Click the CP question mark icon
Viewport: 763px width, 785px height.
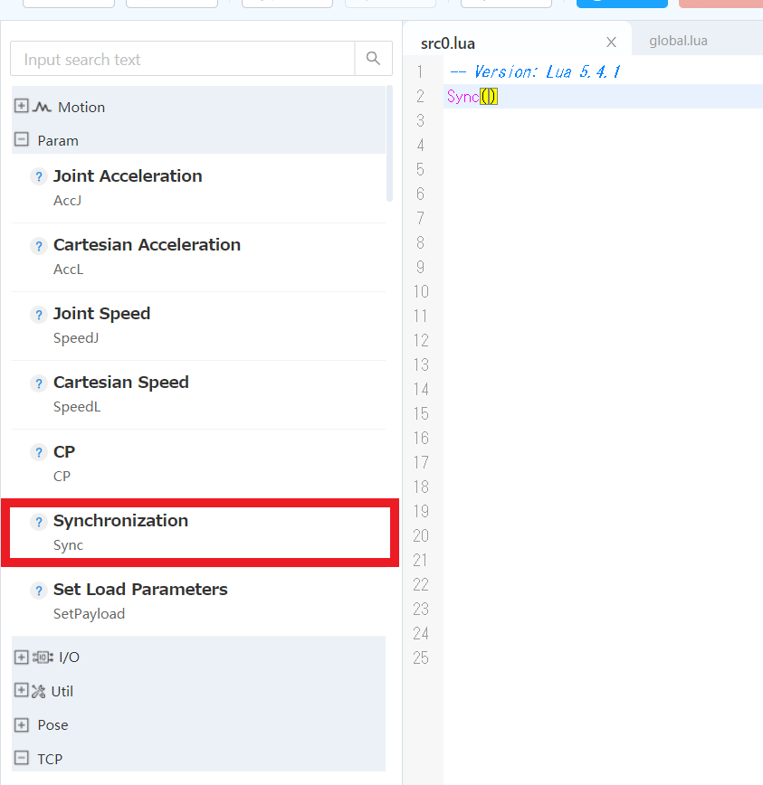39,452
